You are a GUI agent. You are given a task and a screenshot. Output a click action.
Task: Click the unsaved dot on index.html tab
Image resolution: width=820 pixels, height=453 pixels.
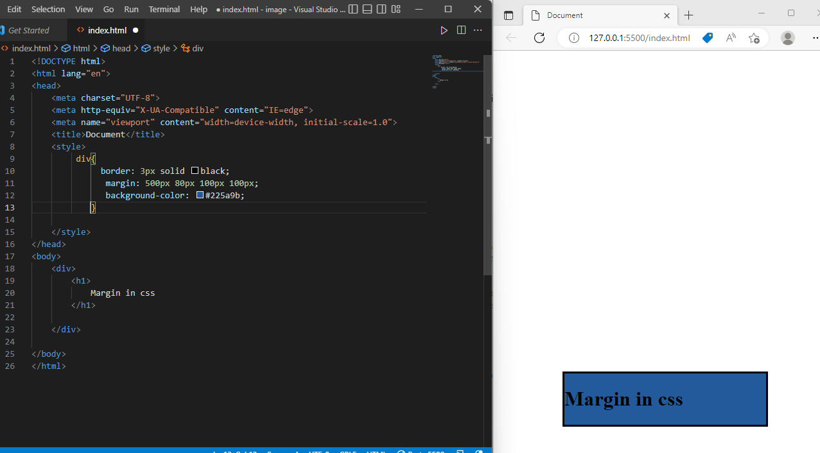pyautogui.click(x=135, y=30)
